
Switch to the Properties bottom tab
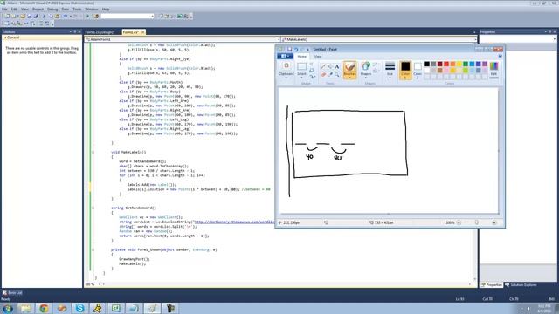pyautogui.click(x=492, y=285)
